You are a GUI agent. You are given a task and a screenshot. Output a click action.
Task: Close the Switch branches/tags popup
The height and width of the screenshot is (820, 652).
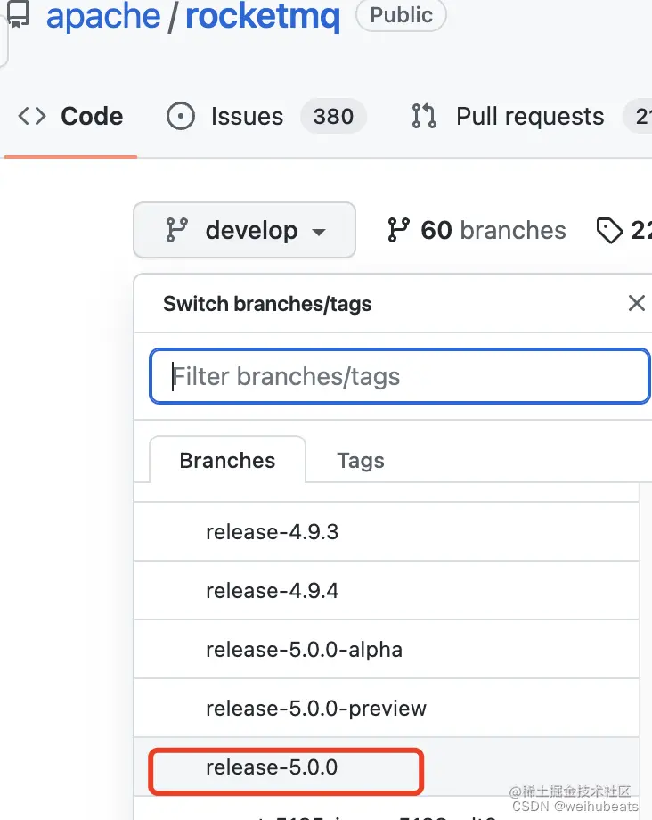636,303
